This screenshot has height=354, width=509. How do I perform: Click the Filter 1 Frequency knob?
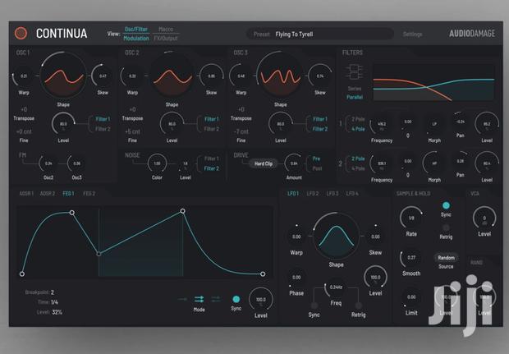click(382, 124)
